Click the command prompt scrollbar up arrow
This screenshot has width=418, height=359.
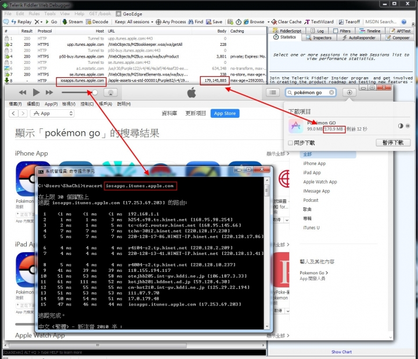click(x=266, y=181)
